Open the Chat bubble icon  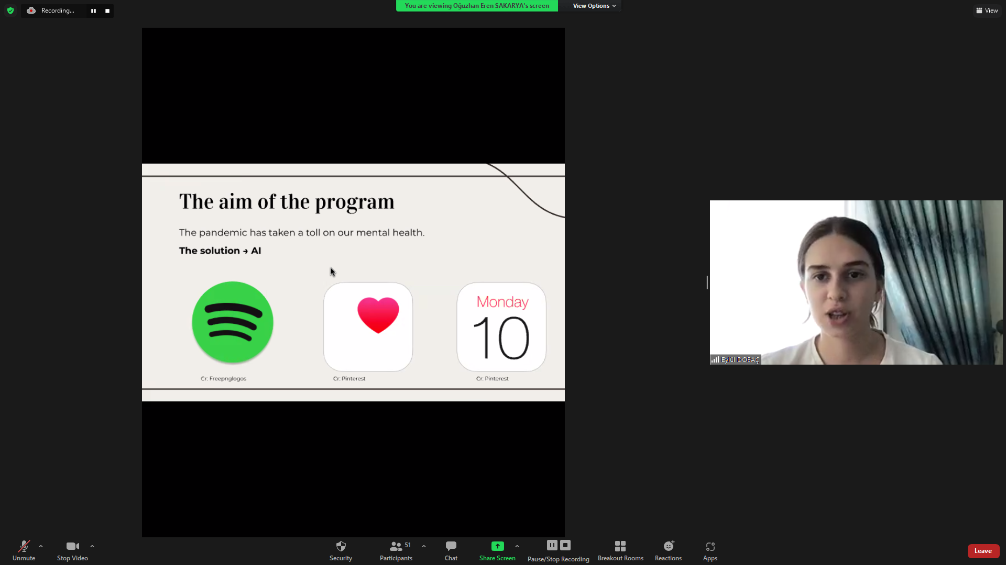tap(451, 546)
